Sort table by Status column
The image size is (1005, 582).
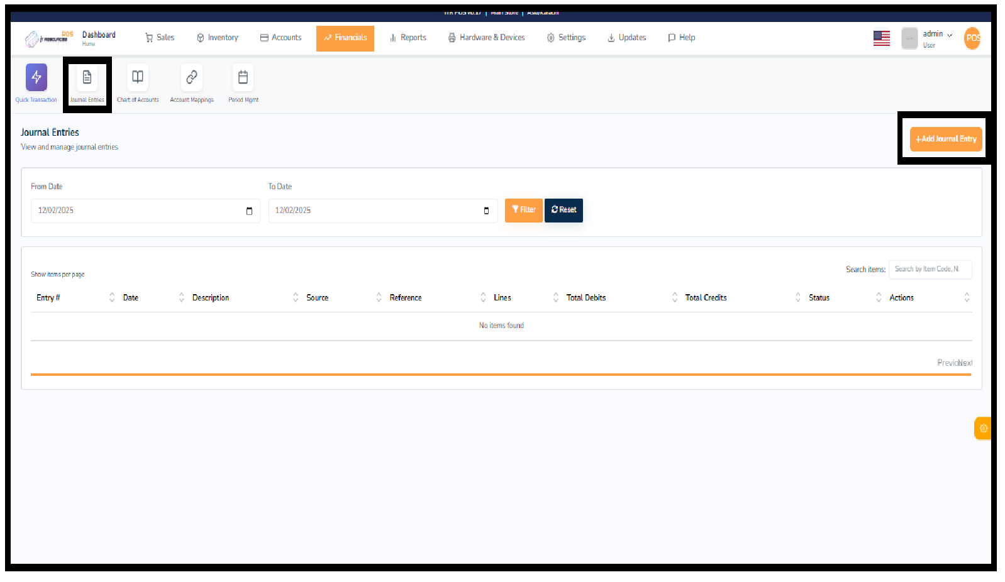coord(879,297)
